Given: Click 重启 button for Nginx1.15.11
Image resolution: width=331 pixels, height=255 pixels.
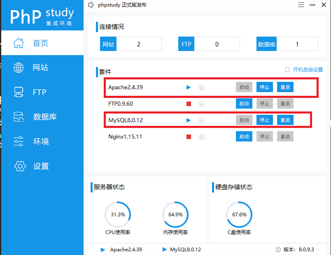Looking at the screenshot, I should (x=285, y=137).
